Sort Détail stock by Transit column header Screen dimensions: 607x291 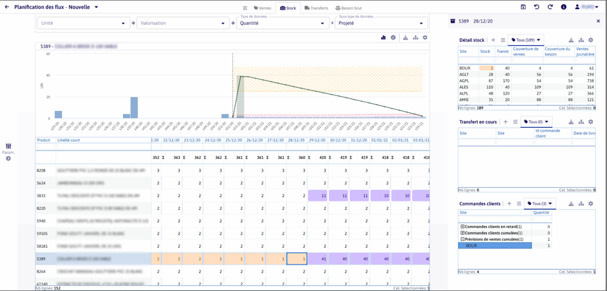pyautogui.click(x=503, y=51)
